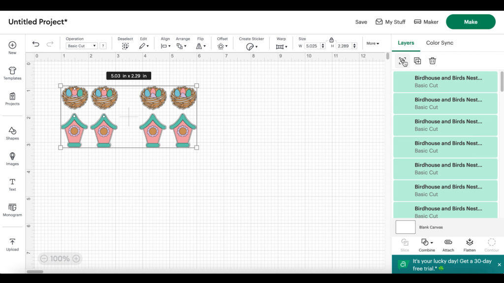This screenshot has height=283, width=504.
Task: Click the Operation help question mark
Action: click(103, 46)
